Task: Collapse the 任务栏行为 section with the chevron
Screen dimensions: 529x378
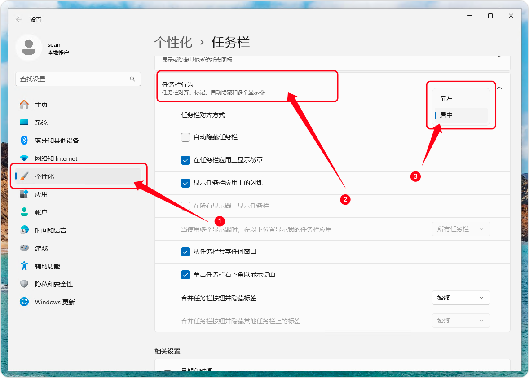Action: (500, 88)
